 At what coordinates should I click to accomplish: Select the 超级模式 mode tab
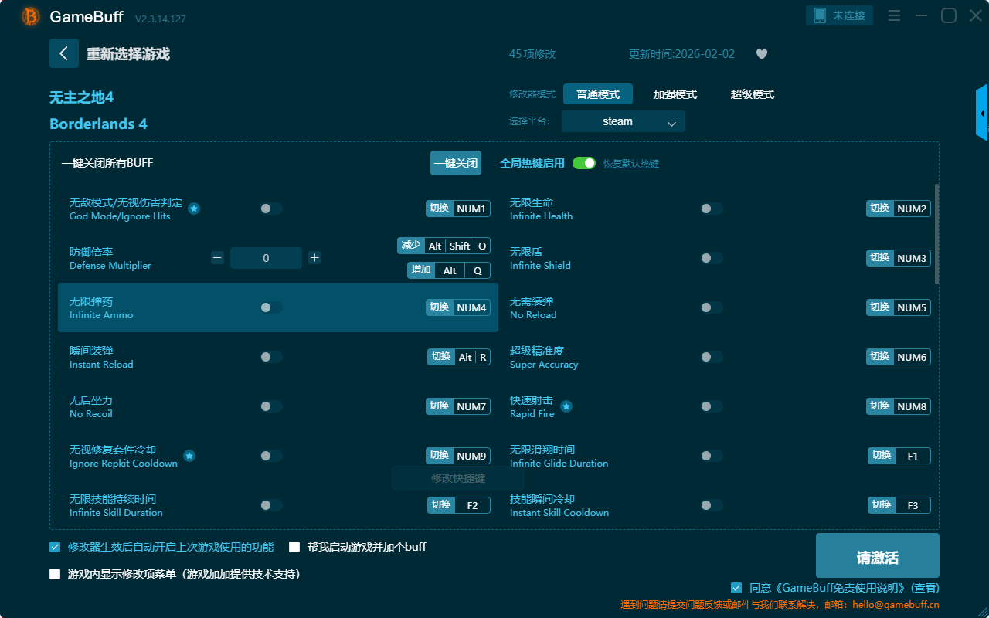pyautogui.click(x=752, y=94)
